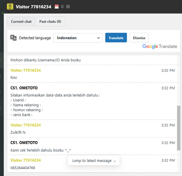Screen dimensions: 182x176
Task: Click the Chrome browser icon in header
Action: (x=68, y=7)
